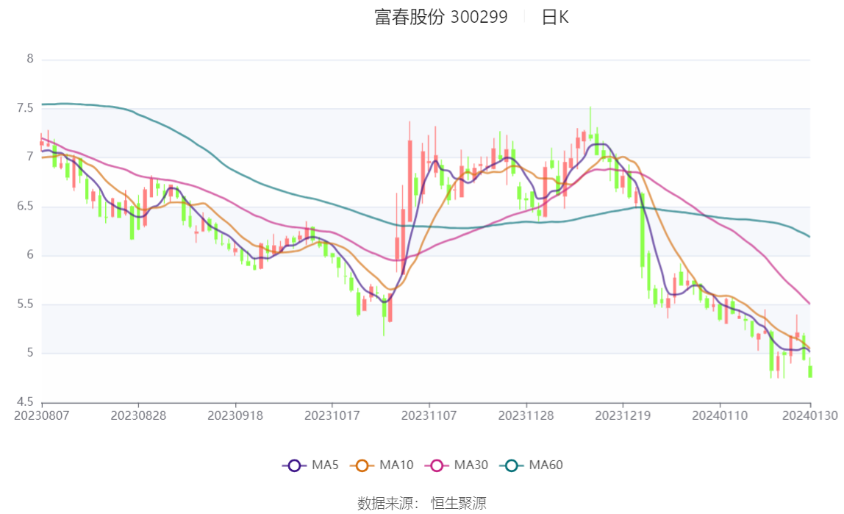Hide the MA10 line via its label
844x514 pixels.
point(396,465)
